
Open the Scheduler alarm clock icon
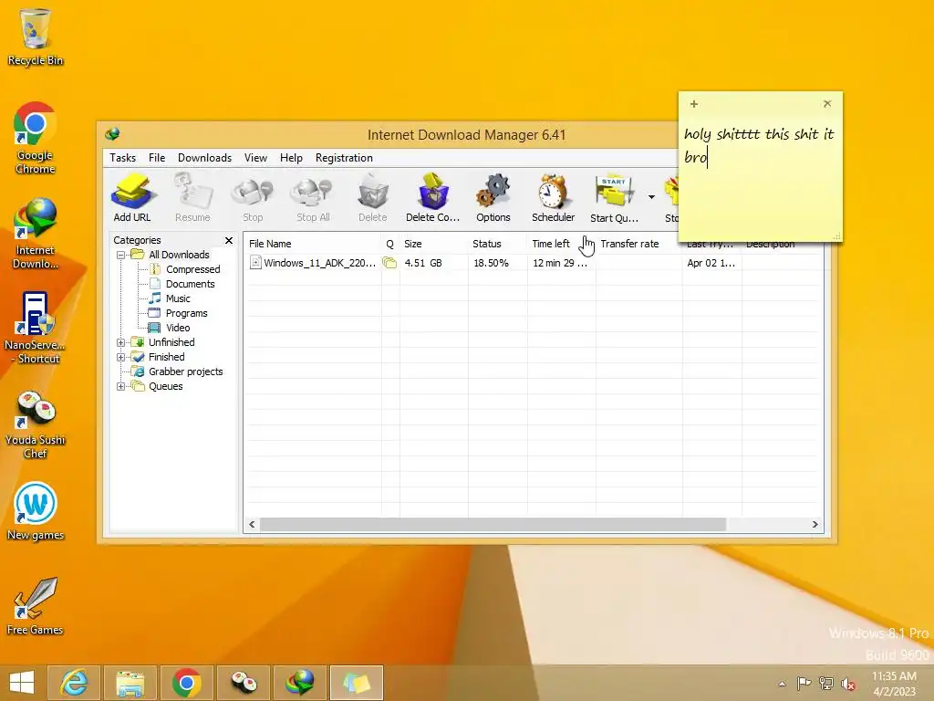[554, 197]
